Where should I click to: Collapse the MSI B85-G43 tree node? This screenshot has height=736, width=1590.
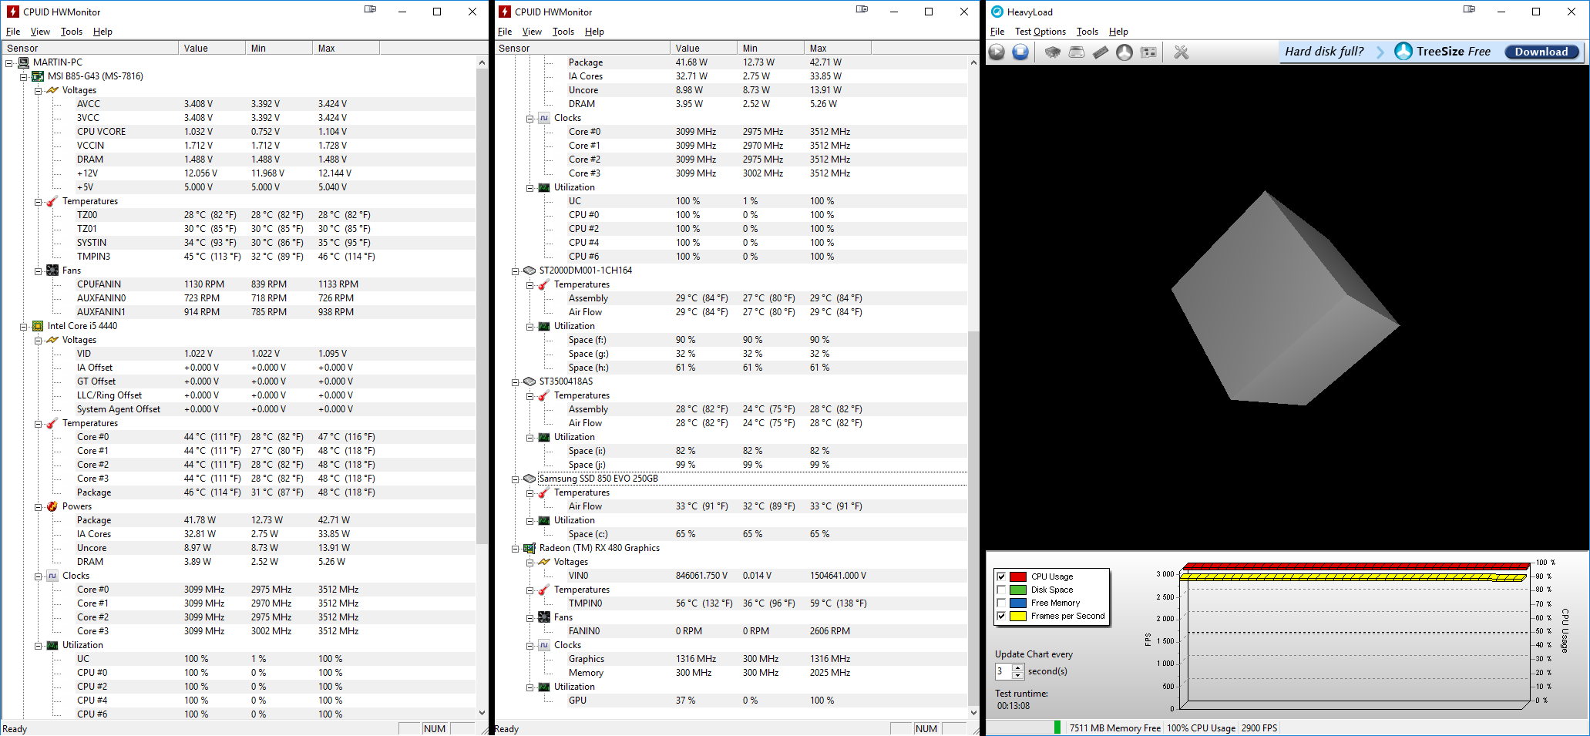click(x=24, y=77)
